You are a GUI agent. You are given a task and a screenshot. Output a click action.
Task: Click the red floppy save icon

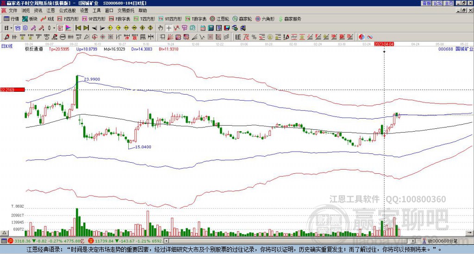click(x=227, y=28)
